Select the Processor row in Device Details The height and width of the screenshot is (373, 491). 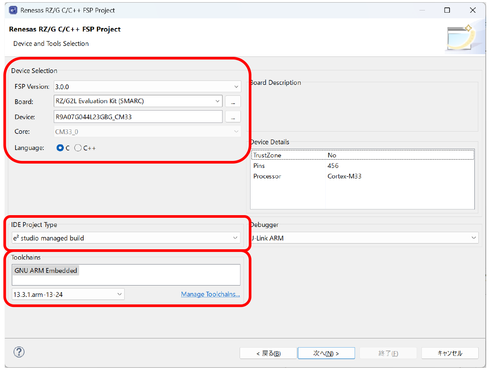click(x=362, y=176)
